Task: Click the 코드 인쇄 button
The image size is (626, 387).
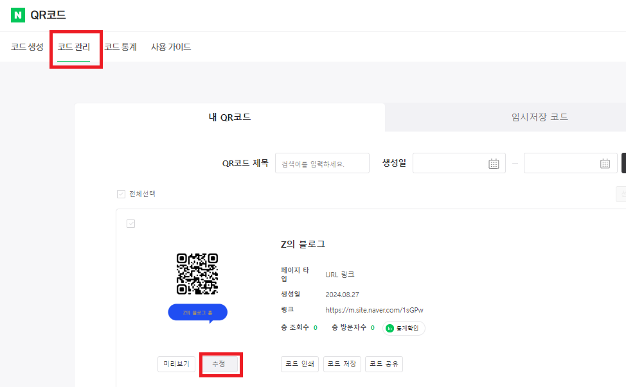Action: [x=300, y=364]
